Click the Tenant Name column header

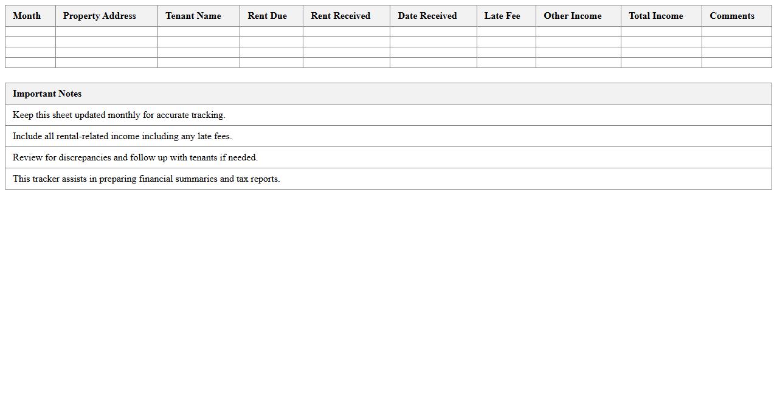(x=193, y=16)
